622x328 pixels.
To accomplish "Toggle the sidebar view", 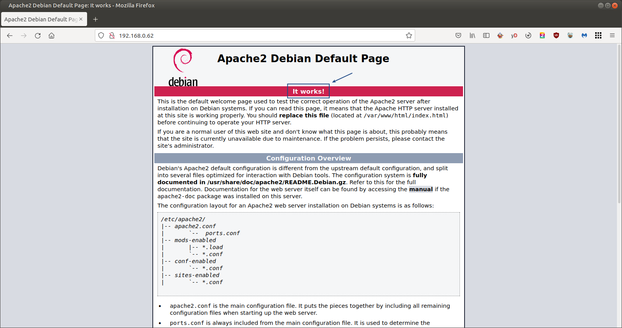I will [486, 35].
